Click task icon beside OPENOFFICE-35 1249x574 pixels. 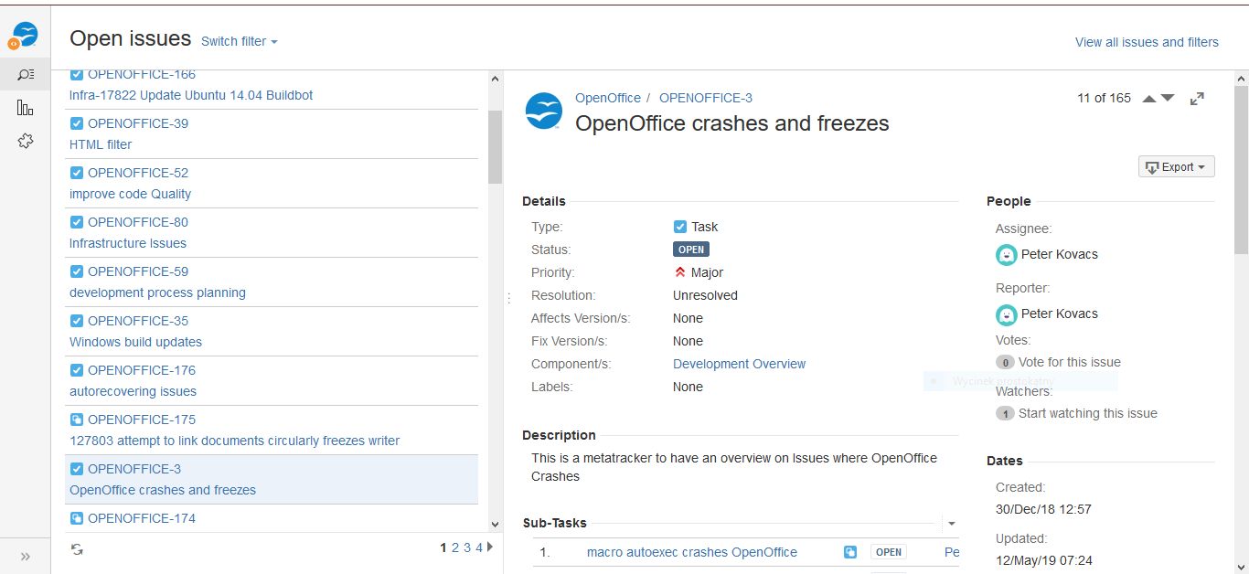pyautogui.click(x=77, y=321)
